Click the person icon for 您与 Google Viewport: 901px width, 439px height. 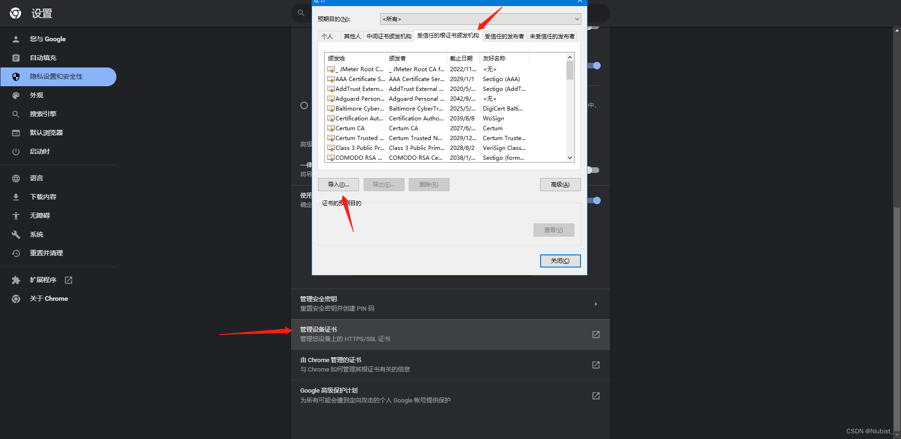pos(16,39)
